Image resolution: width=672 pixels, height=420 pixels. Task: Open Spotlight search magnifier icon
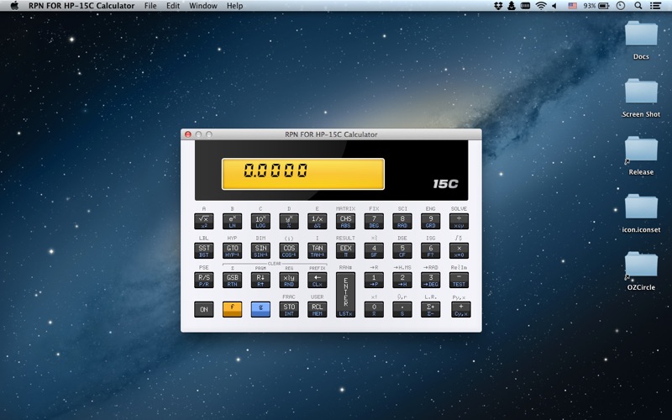pyautogui.click(x=638, y=6)
